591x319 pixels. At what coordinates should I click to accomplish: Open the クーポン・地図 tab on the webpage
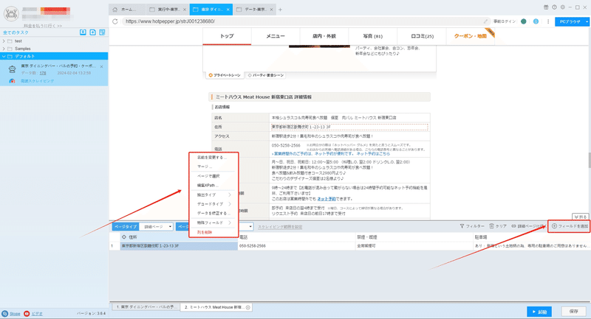coord(470,36)
